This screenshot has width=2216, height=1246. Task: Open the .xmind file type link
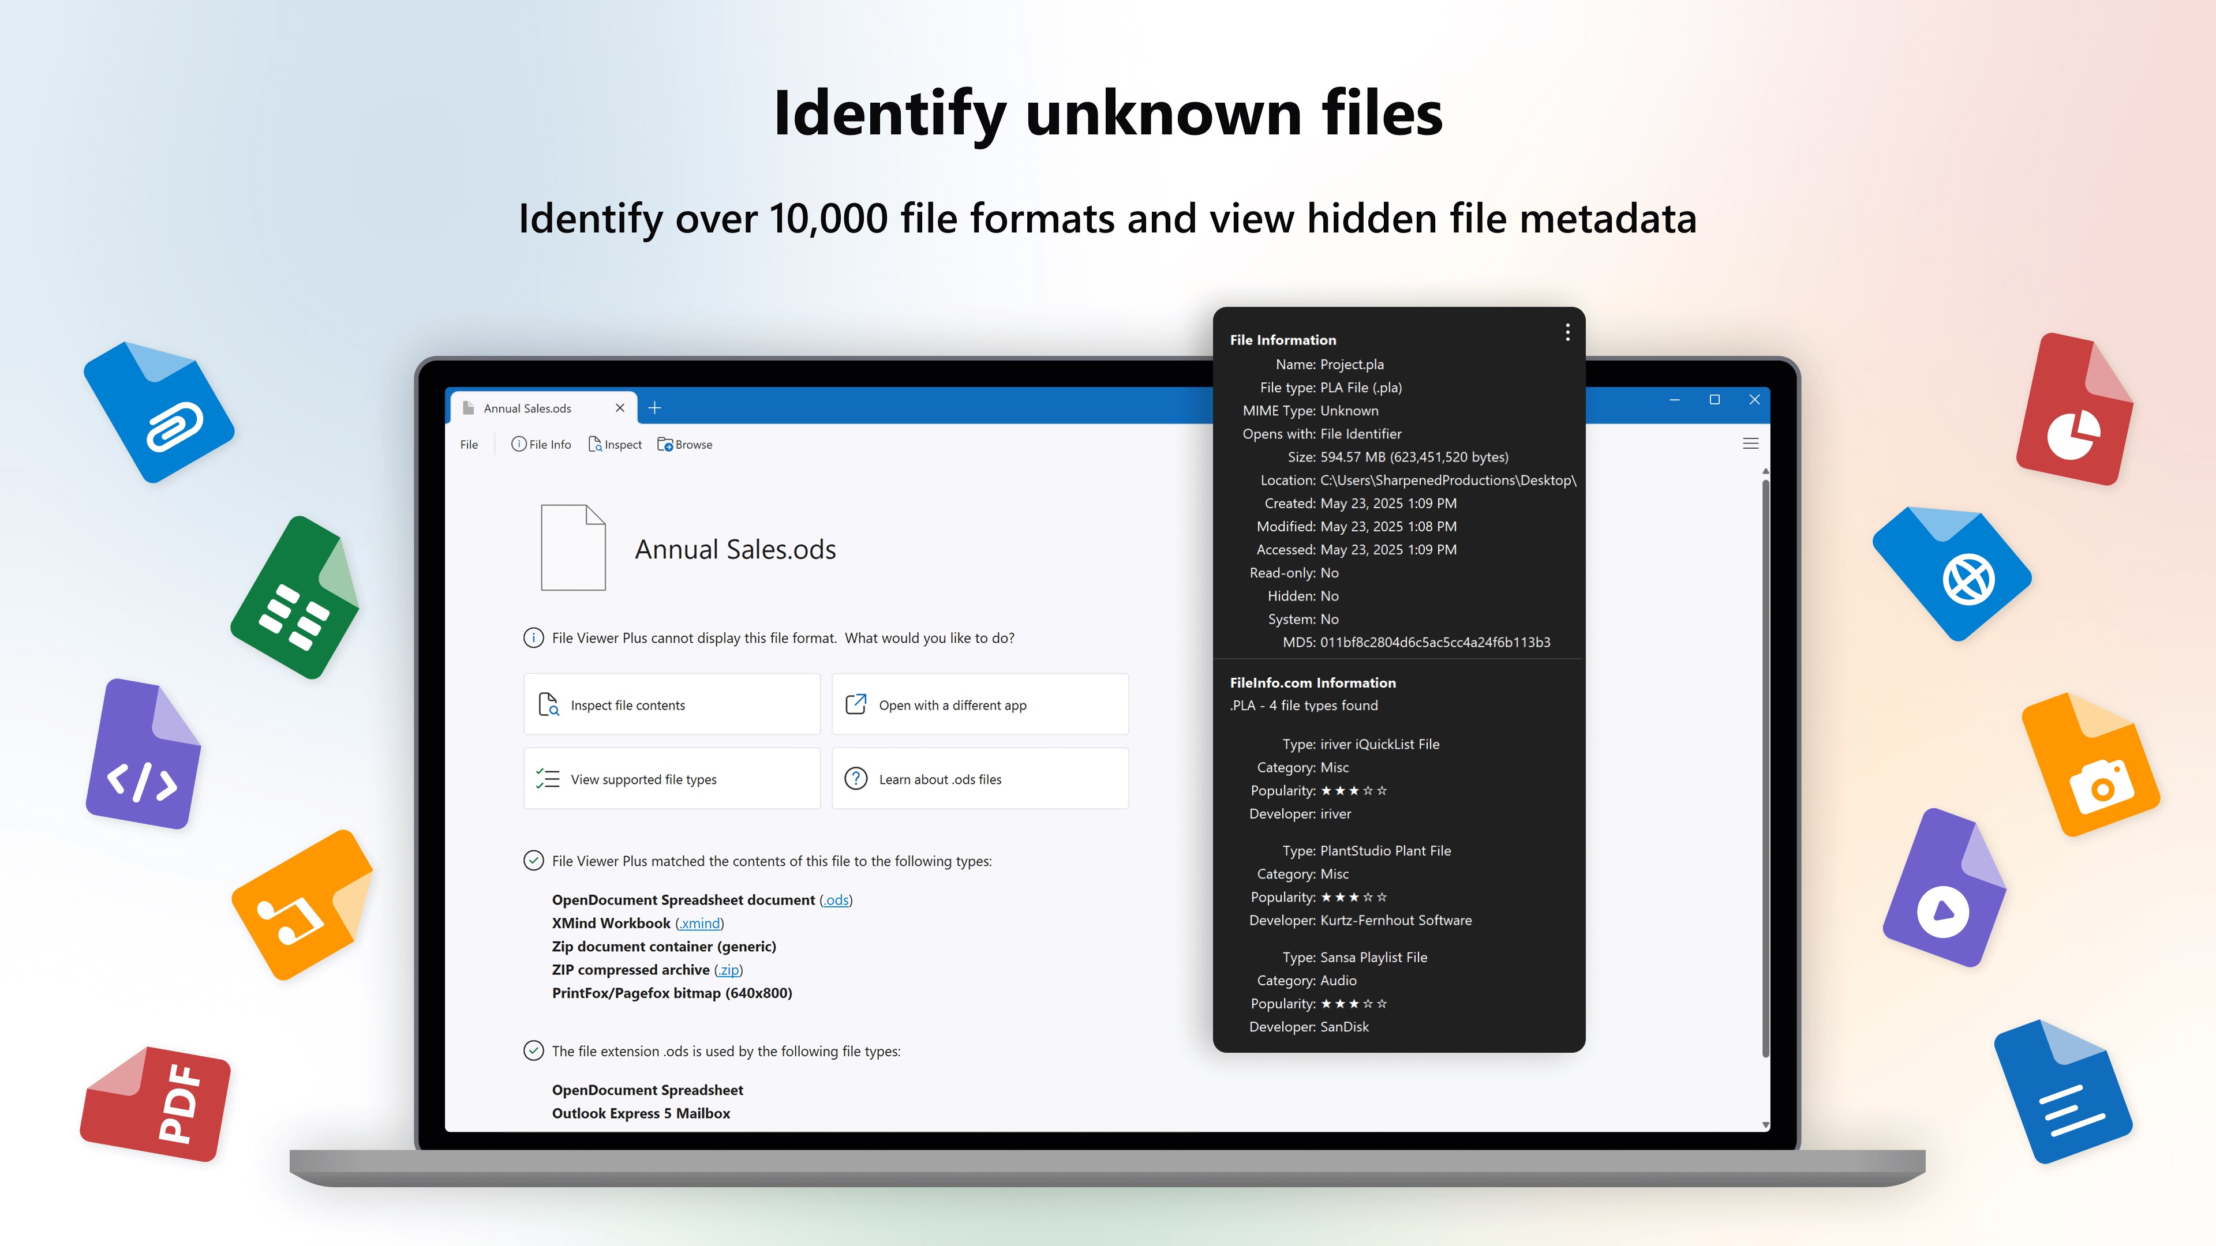point(698,923)
